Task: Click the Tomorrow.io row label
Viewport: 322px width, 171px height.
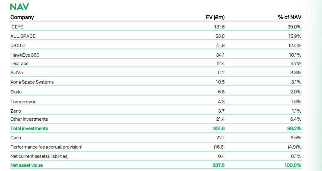Action: point(23,102)
